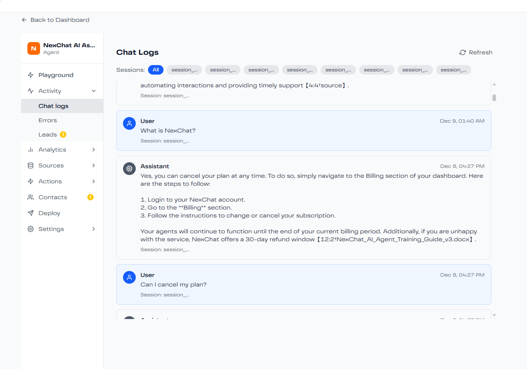Screen dimensions: 527x369
Task: Select the last session filter chip
Action: (453, 70)
